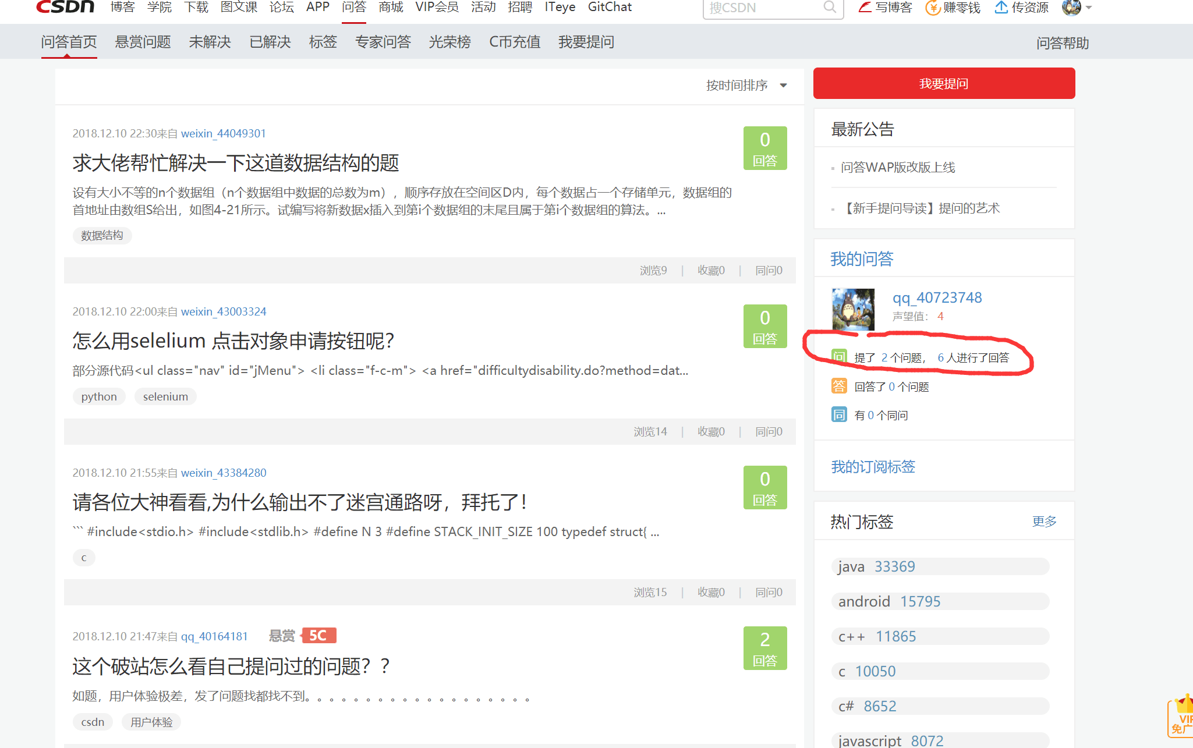Click 同问0 under the selelium question

point(769,431)
